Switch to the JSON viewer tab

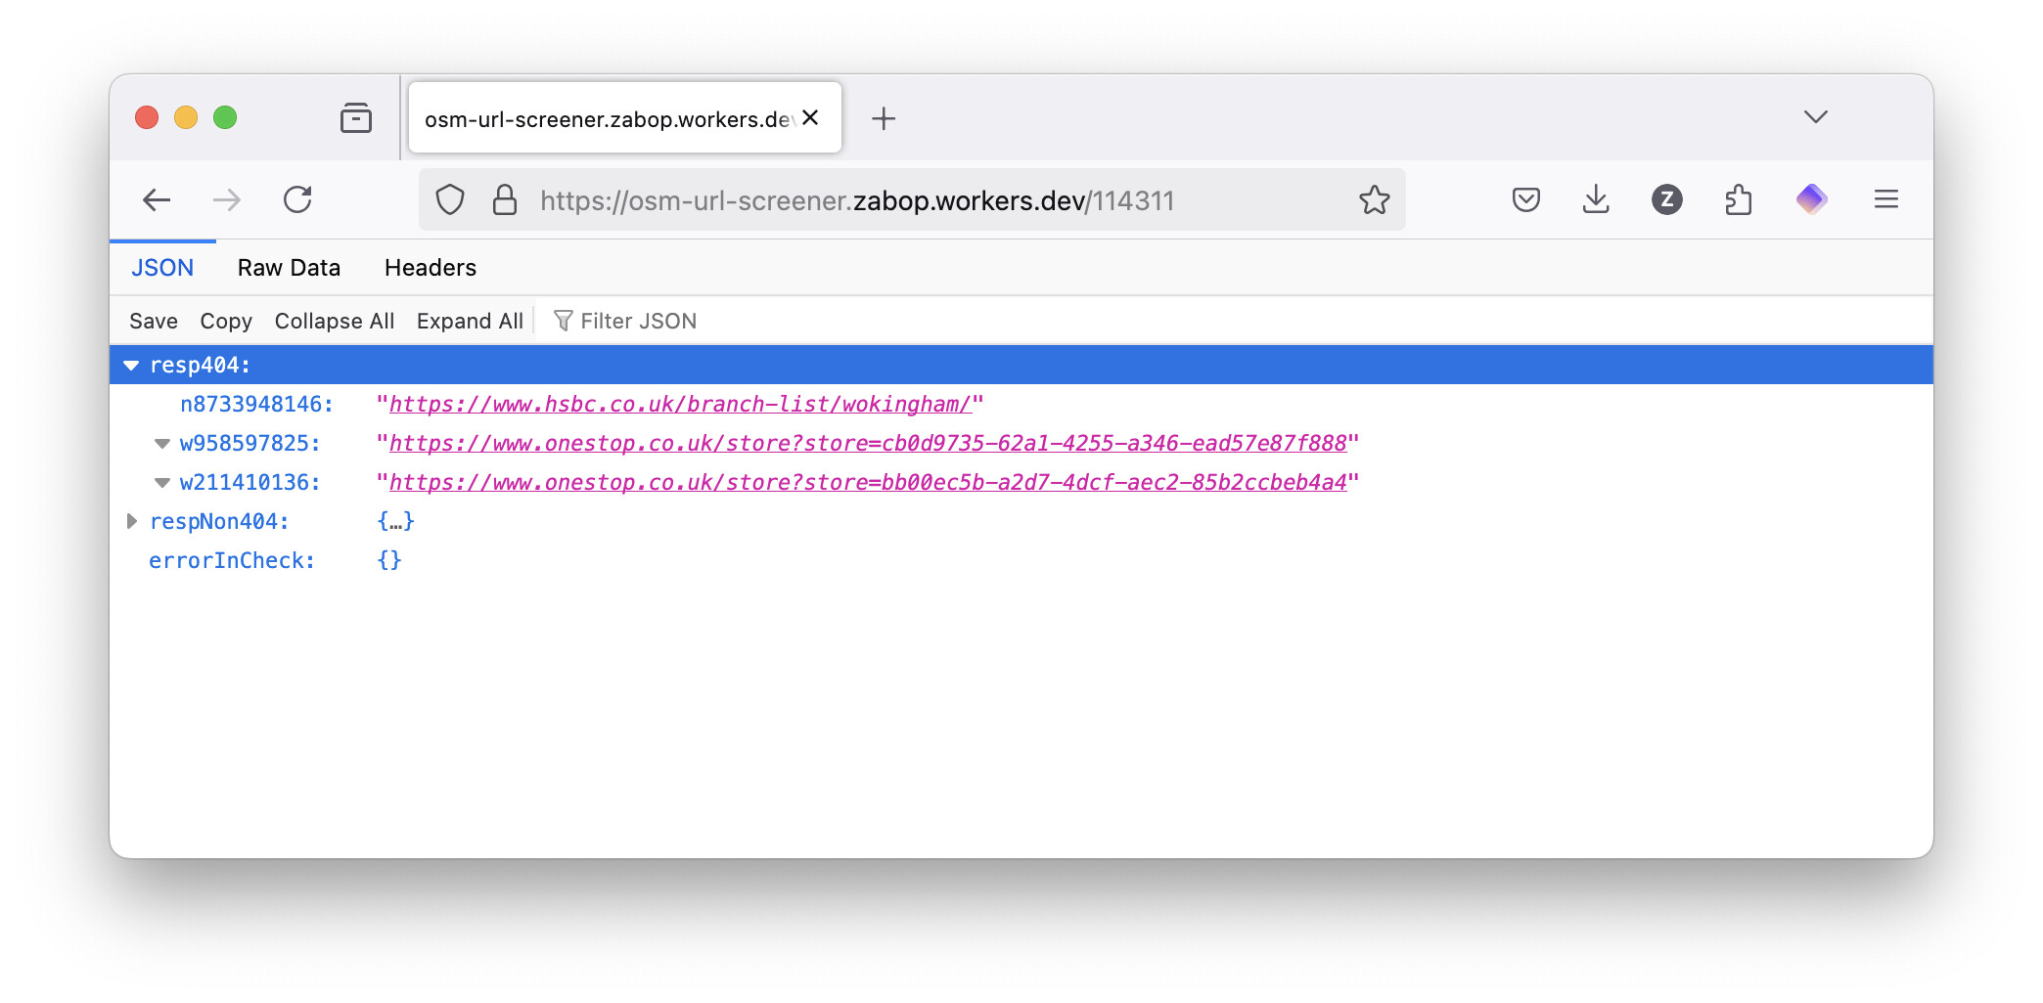pos(162,268)
